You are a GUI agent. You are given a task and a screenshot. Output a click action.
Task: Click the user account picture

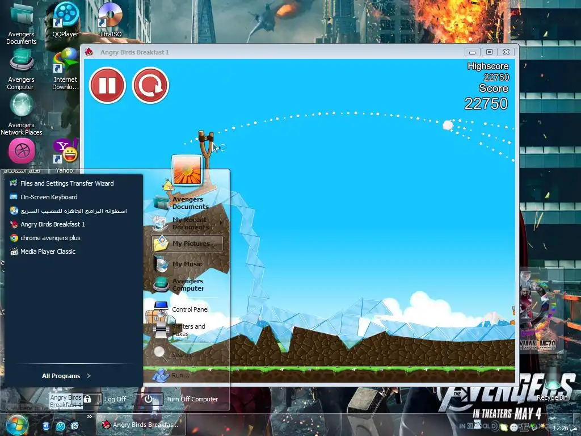click(187, 170)
